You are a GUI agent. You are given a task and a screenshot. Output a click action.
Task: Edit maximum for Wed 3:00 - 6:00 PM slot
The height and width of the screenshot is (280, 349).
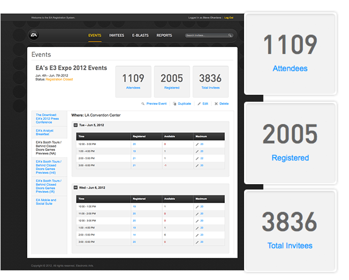coord(197,243)
